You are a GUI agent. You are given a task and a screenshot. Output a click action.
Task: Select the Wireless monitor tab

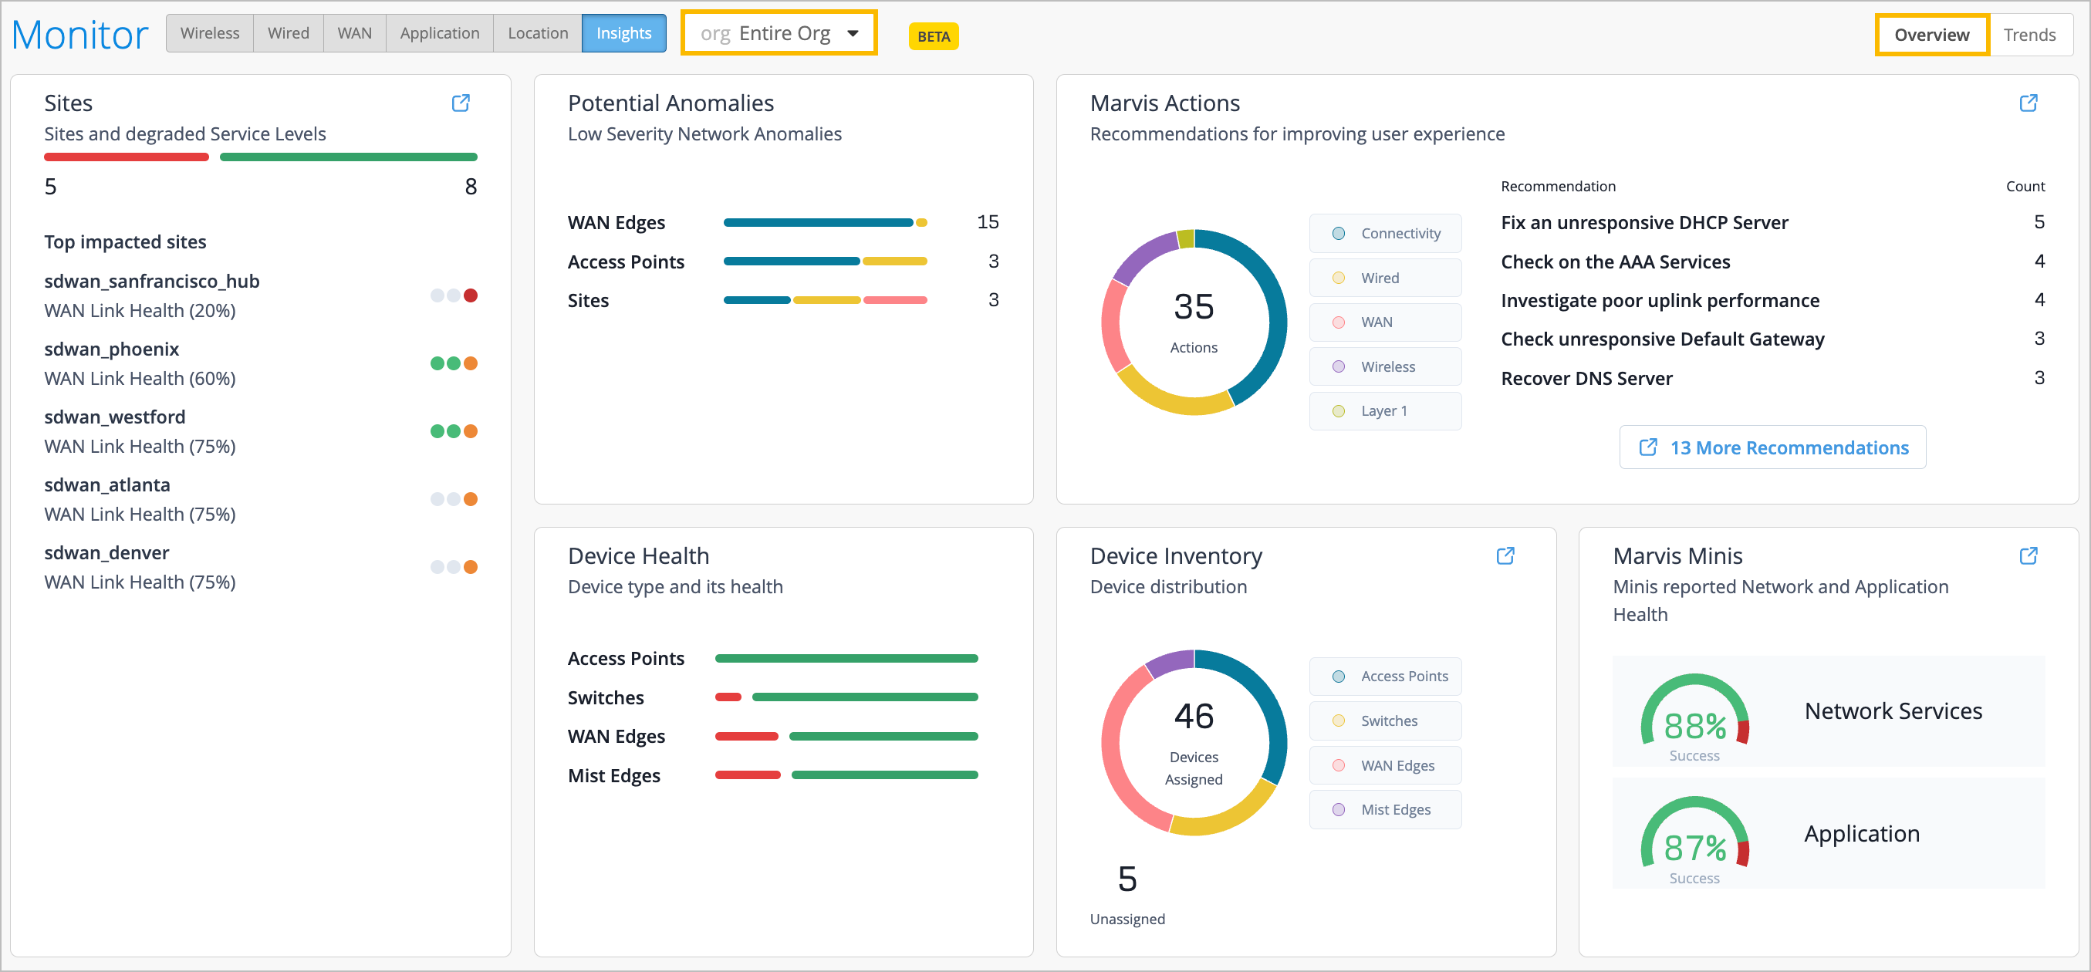pyautogui.click(x=209, y=33)
